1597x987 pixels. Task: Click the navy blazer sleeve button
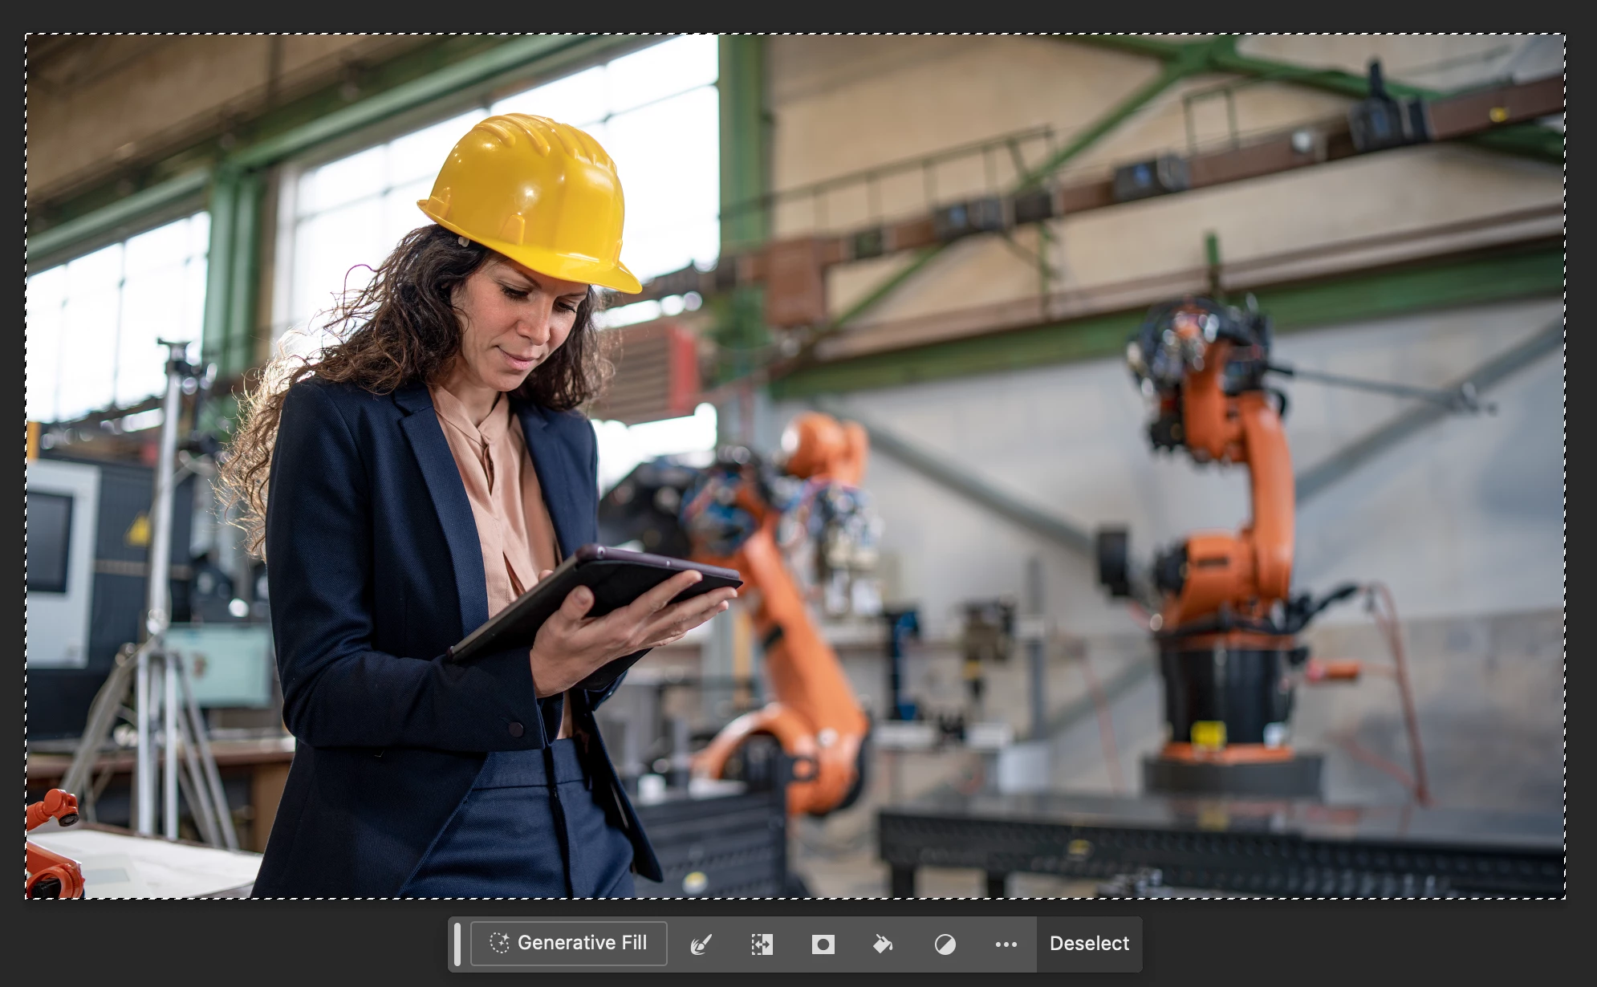click(x=516, y=729)
